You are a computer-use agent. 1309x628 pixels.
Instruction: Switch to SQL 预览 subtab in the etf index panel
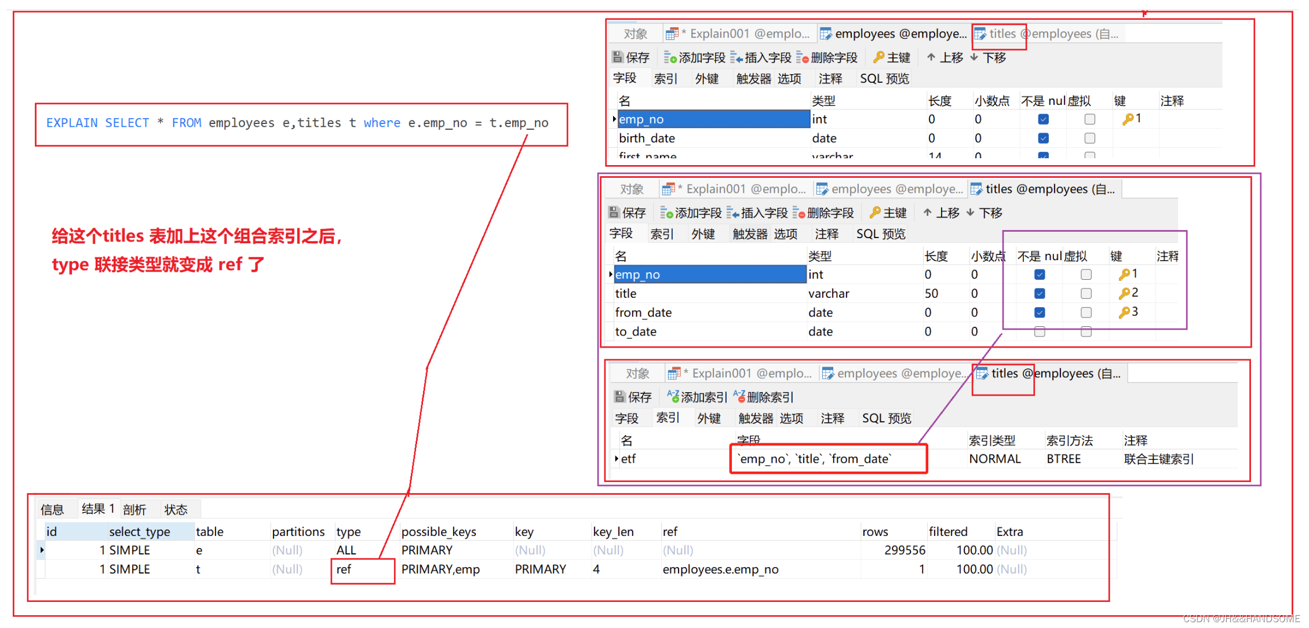pos(887,418)
